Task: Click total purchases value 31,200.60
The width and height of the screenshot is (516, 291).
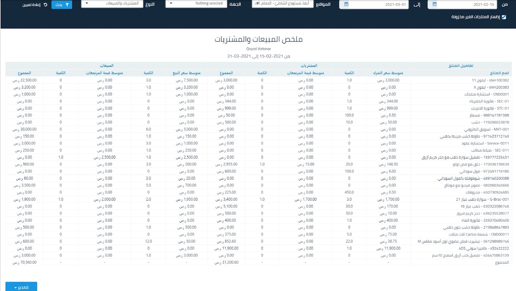Action: 226,263
